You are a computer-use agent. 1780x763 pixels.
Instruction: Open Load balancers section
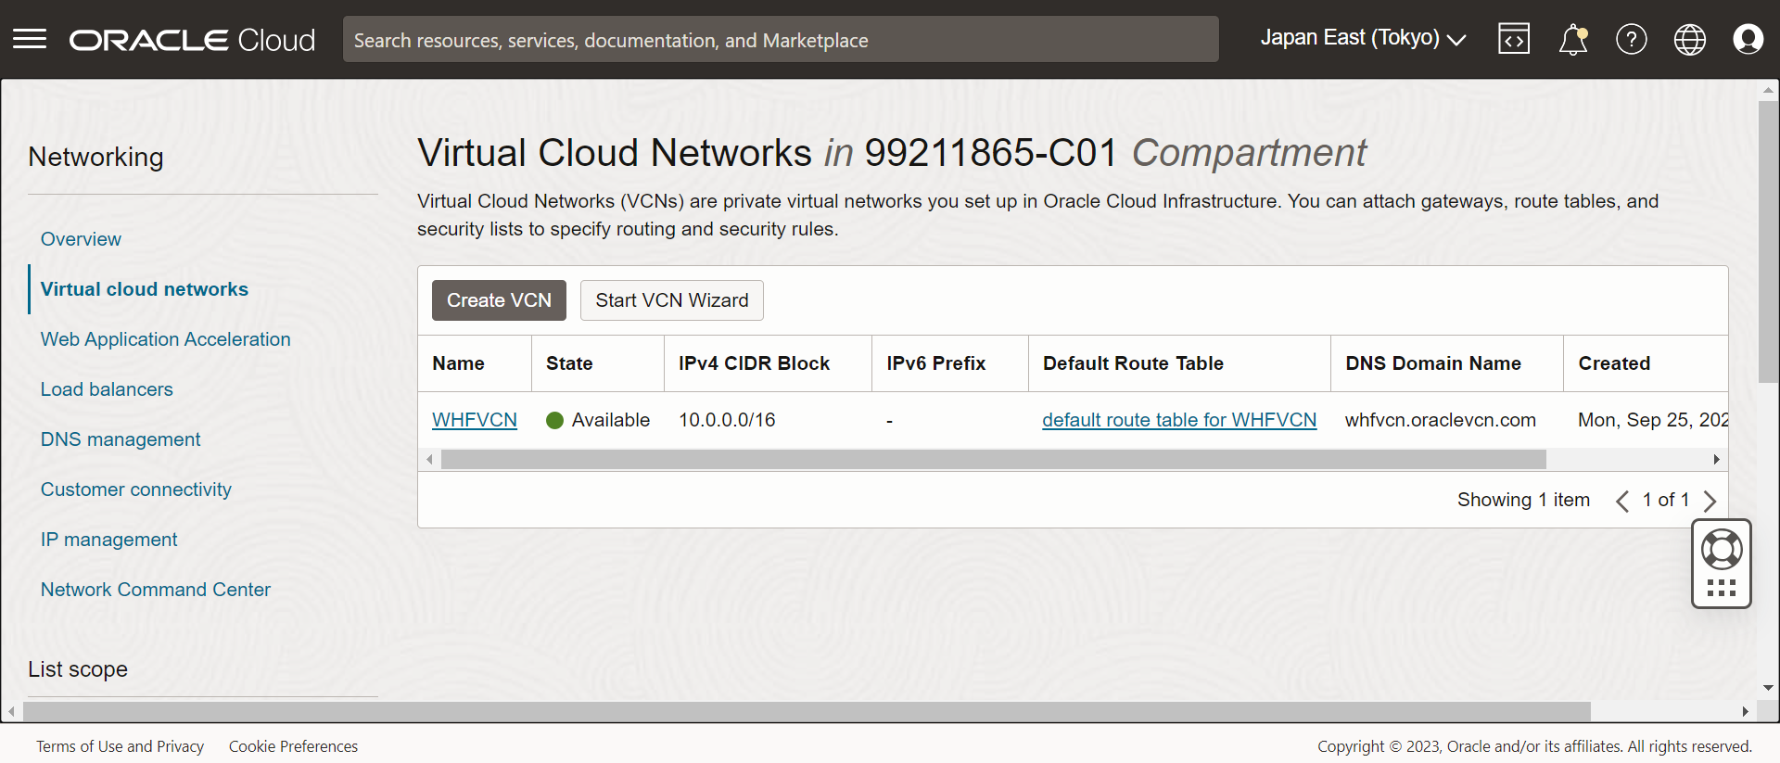107,389
